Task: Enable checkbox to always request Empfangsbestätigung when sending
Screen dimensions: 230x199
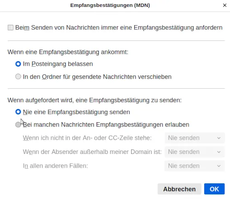Action: coord(11,28)
